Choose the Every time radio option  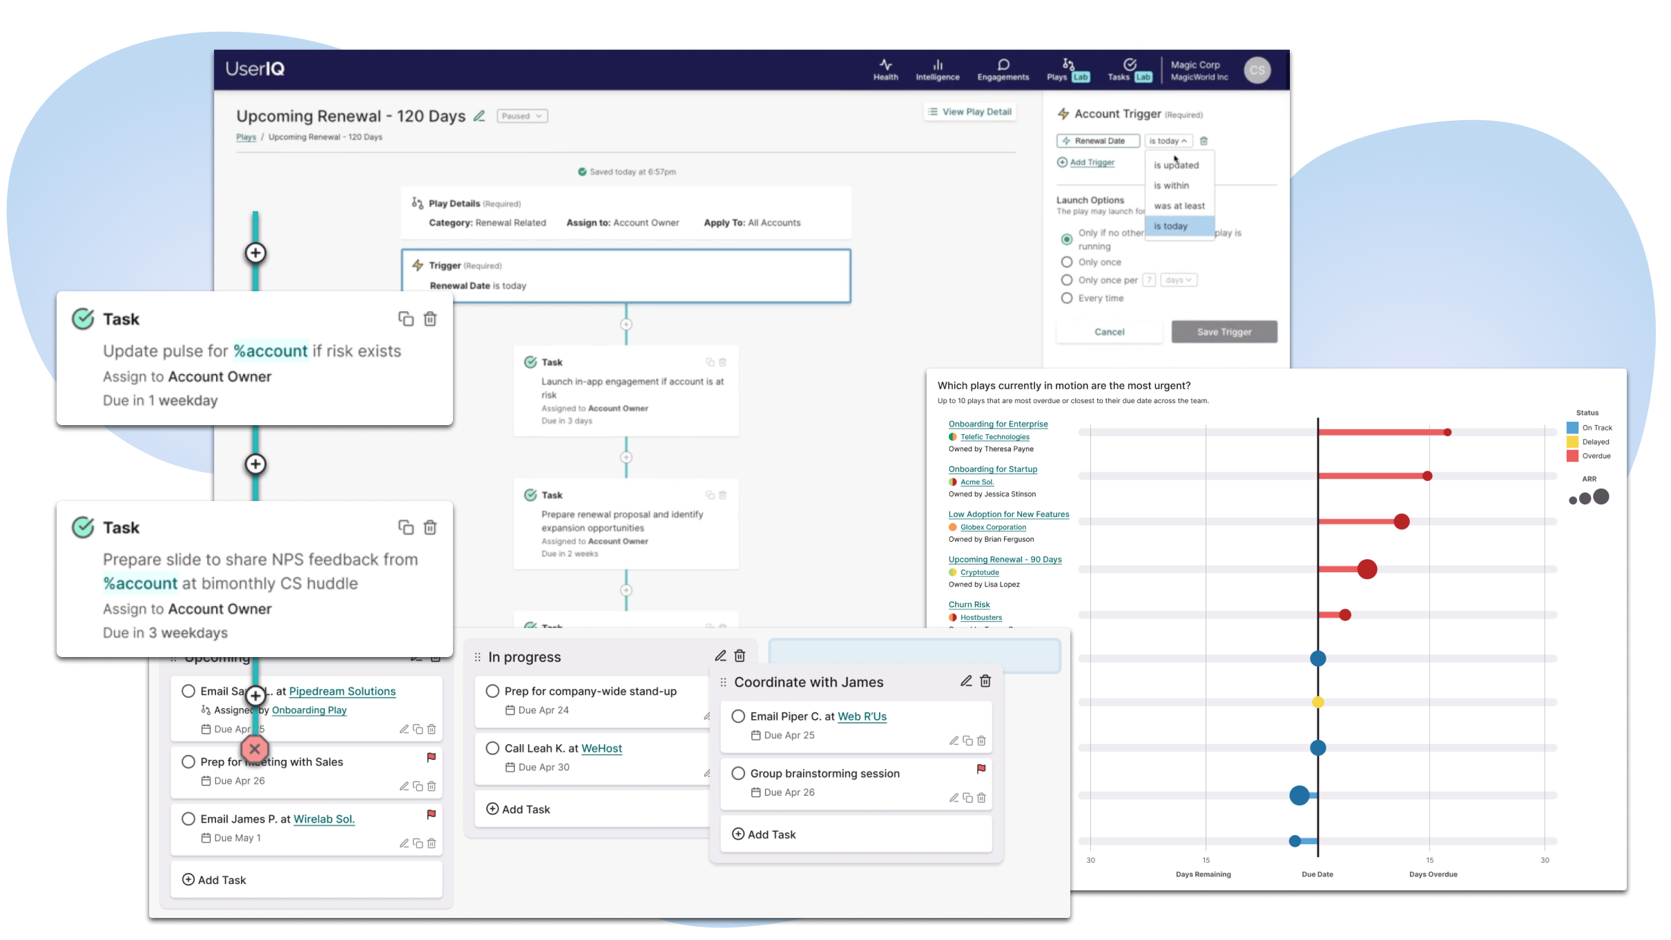(x=1067, y=298)
